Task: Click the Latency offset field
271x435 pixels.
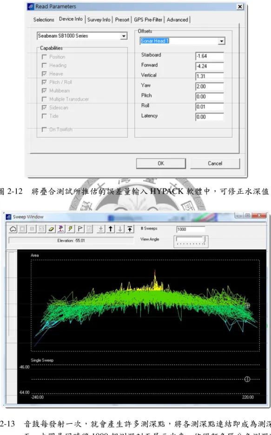Action: pyautogui.click(x=209, y=117)
